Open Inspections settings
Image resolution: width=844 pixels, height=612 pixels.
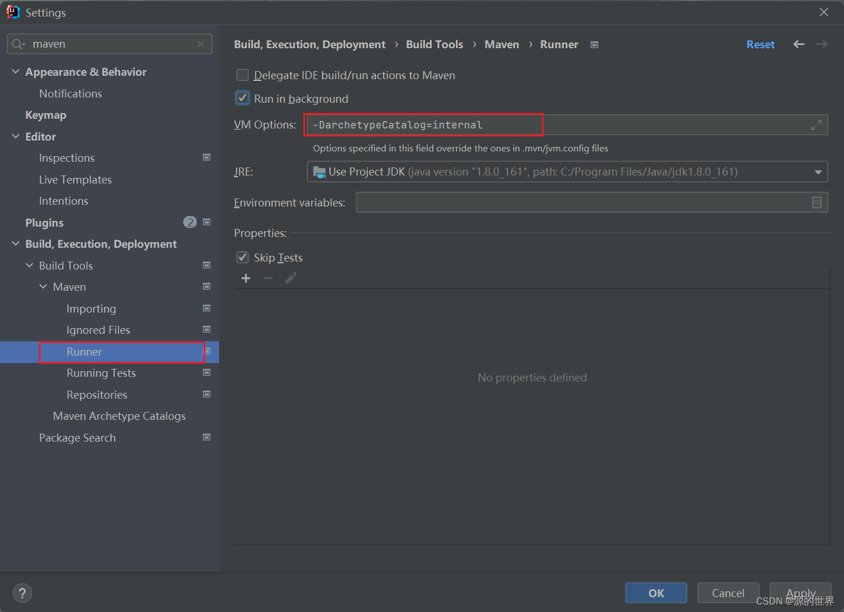[67, 158]
